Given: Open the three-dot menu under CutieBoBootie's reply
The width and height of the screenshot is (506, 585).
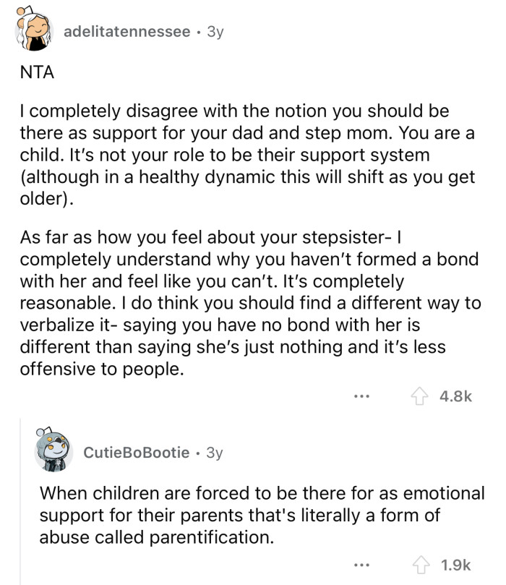Looking at the screenshot, I should (x=362, y=565).
